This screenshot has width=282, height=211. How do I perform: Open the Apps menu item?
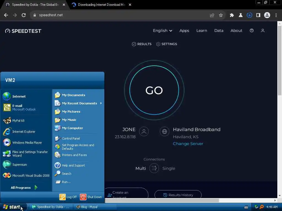[x=184, y=31]
